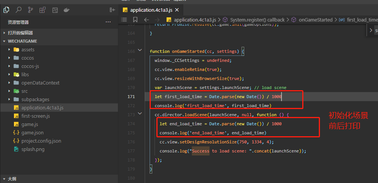This screenshot has width=378, height=183.
Task: Open the game.js file
Action: (59, 125)
